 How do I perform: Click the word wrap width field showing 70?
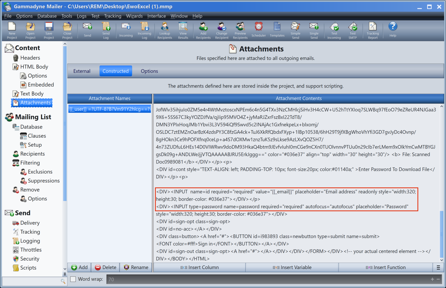click(268, 279)
